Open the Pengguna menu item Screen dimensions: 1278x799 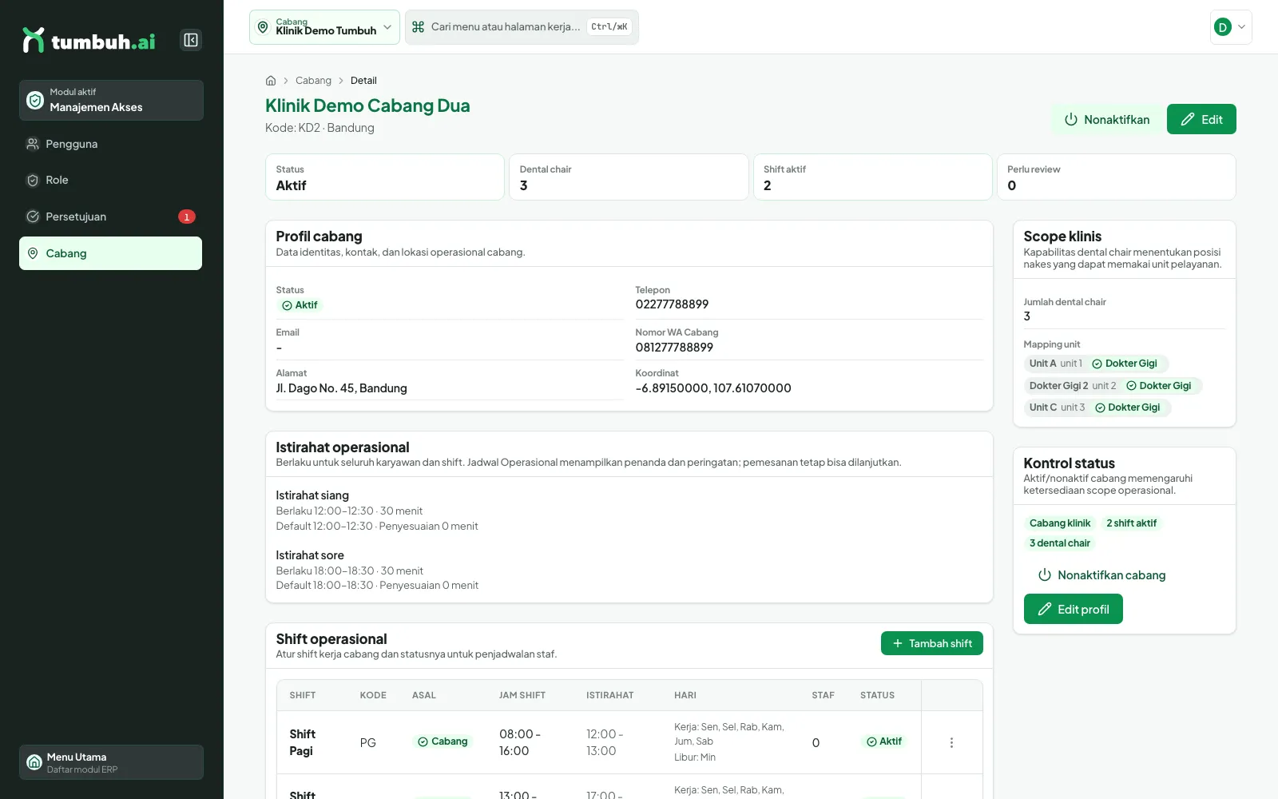point(111,144)
